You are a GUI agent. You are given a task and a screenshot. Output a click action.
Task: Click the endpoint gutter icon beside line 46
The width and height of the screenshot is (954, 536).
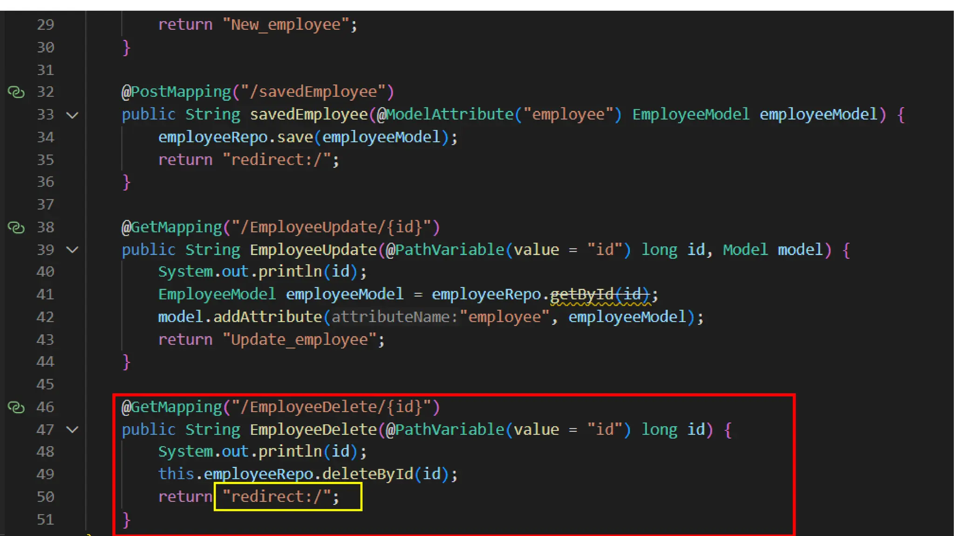click(x=16, y=408)
